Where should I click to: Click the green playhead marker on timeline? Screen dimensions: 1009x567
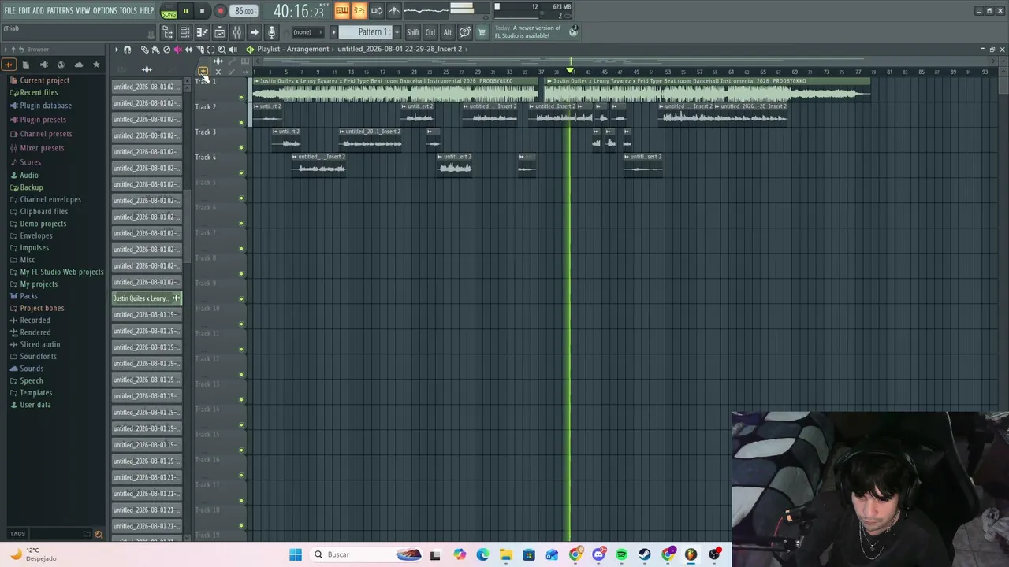point(570,71)
